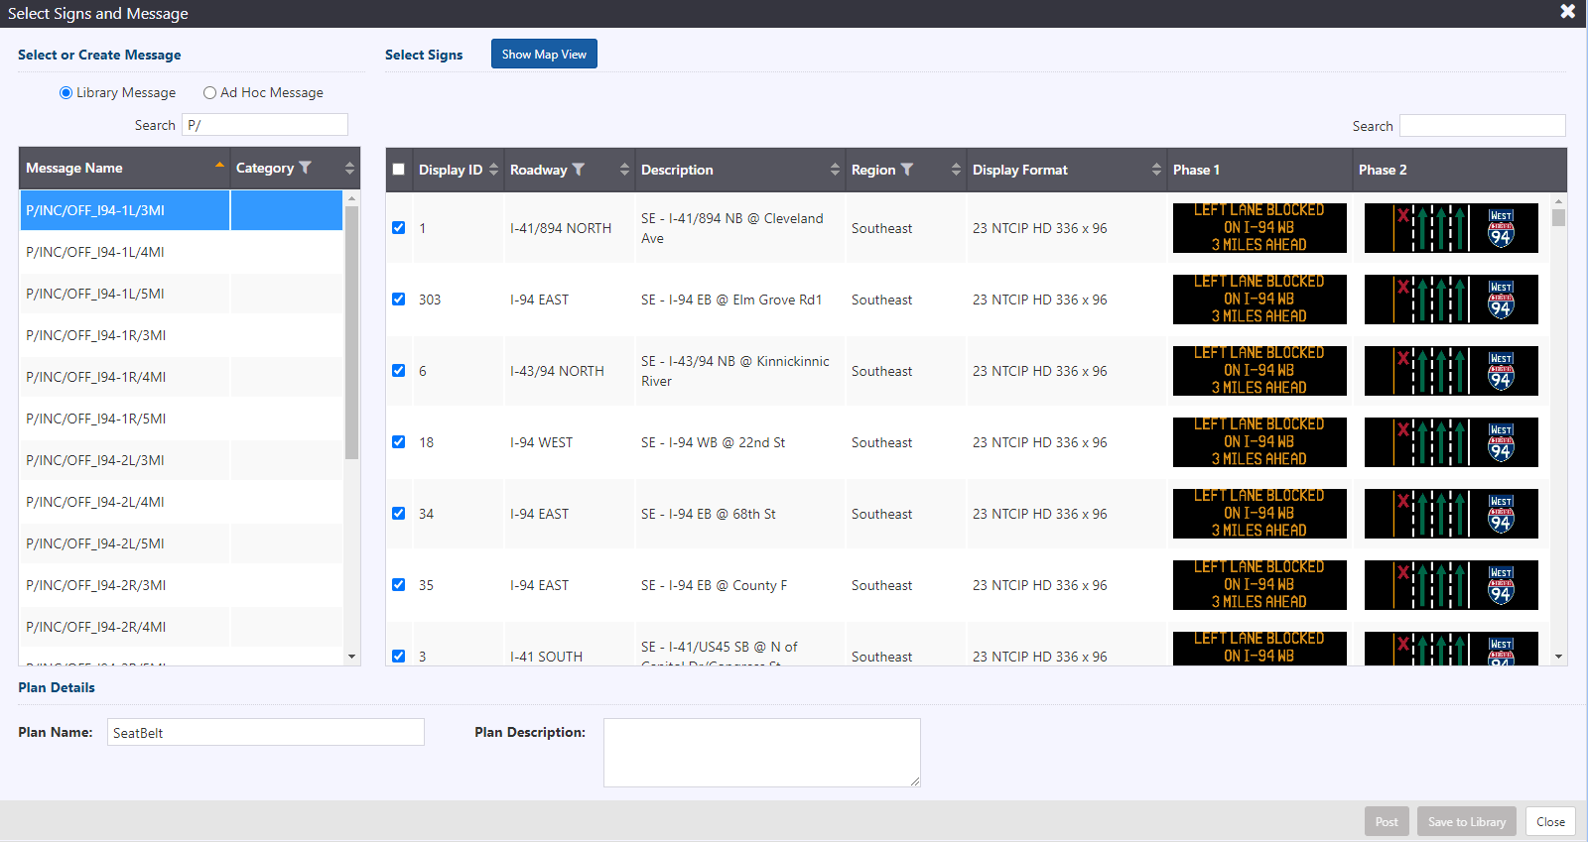Image resolution: width=1588 pixels, height=842 pixels.
Task: Click description SE - I-94 EB @ Elm Grove Rd1
Action: pos(731,300)
